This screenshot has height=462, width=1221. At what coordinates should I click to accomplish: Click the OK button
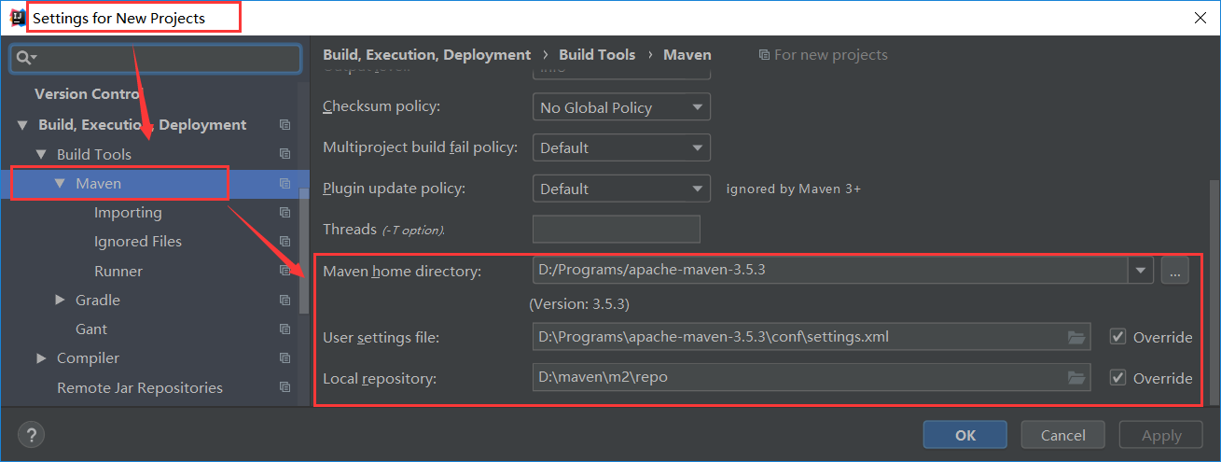pos(964,435)
